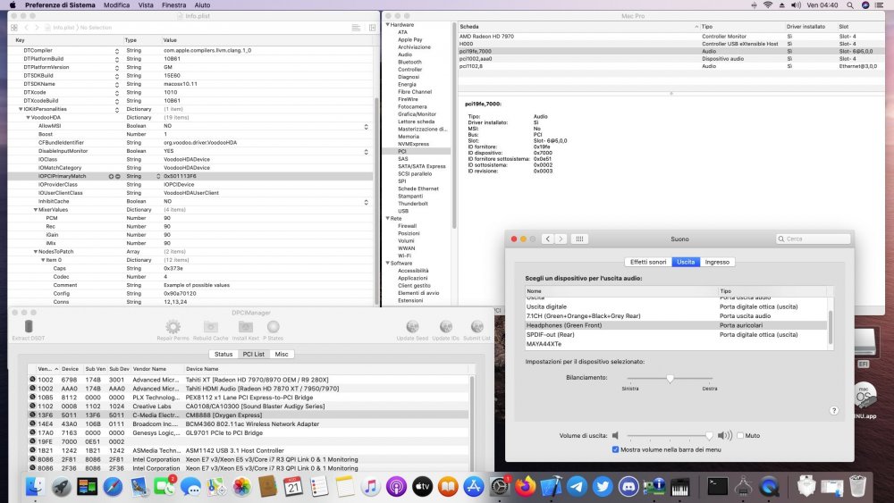Click P States in DPCIManager toolbar
Viewport: 894px width, 503px height.
273,330
